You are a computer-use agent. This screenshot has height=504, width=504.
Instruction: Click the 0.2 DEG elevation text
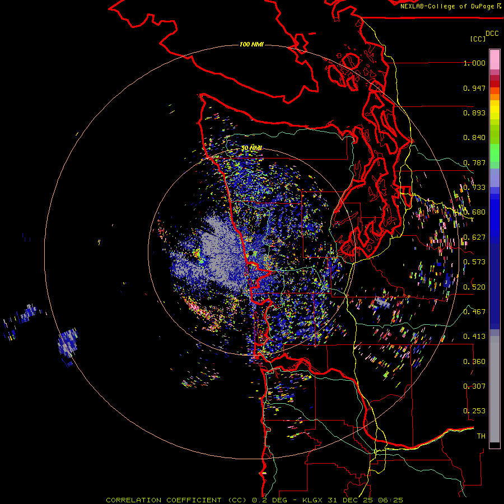tap(269, 500)
